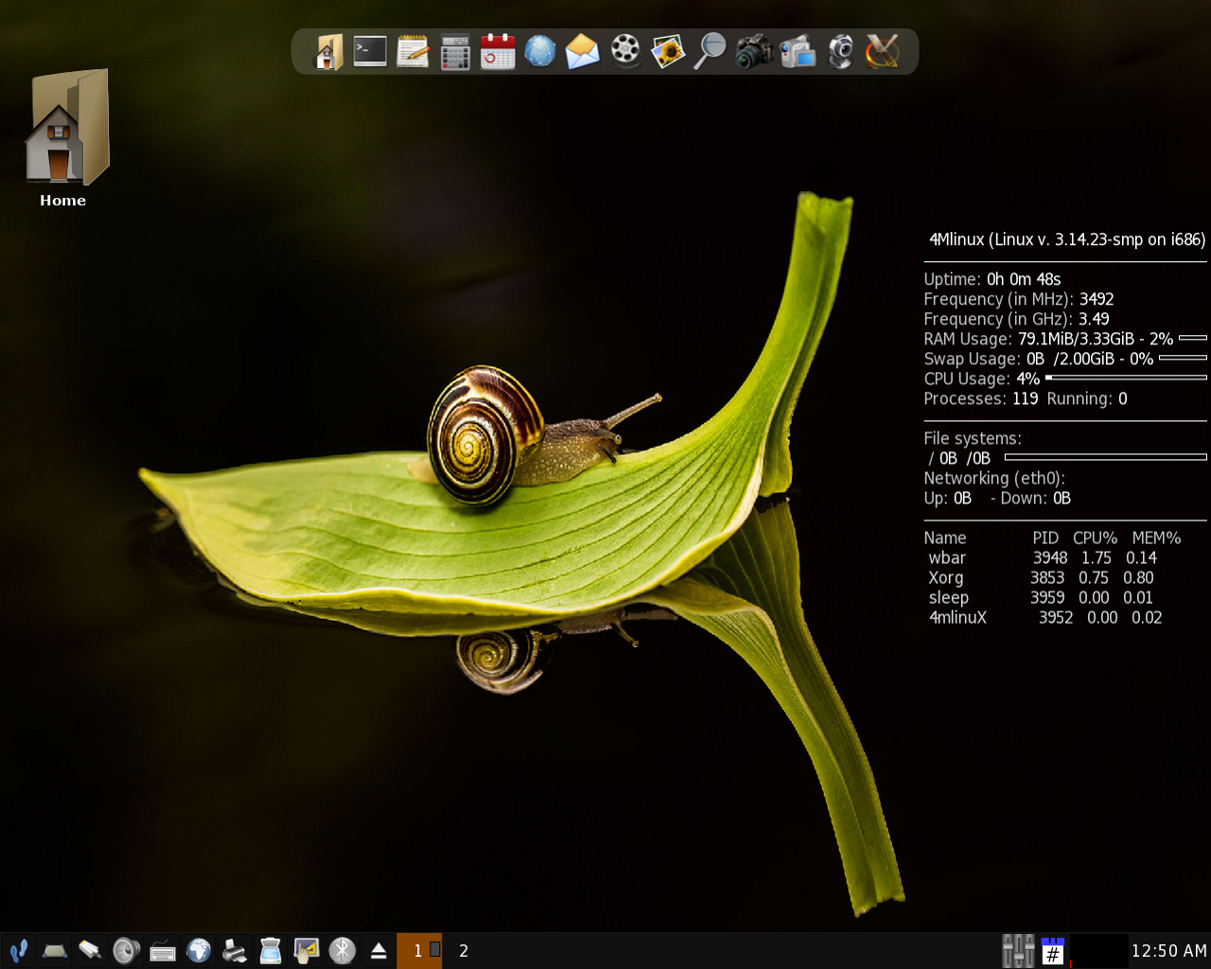The height and width of the screenshot is (969, 1211).
Task: Open the DSLR camera application in the dock
Action: 754,51
